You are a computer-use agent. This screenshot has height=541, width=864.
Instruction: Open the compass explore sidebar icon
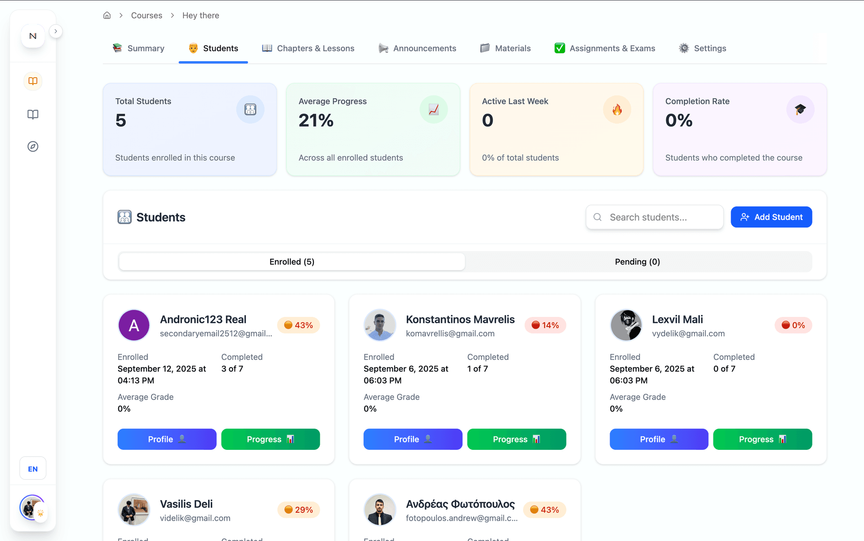coord(33,146)
